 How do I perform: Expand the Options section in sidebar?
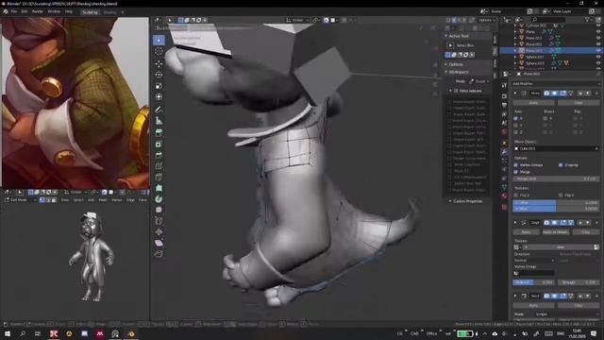click(456, 64)
